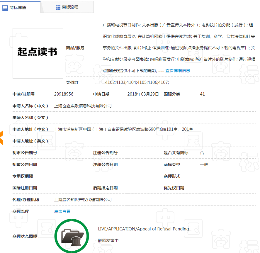
Task: Click the 后期指定日期 label
Action: 105,188
